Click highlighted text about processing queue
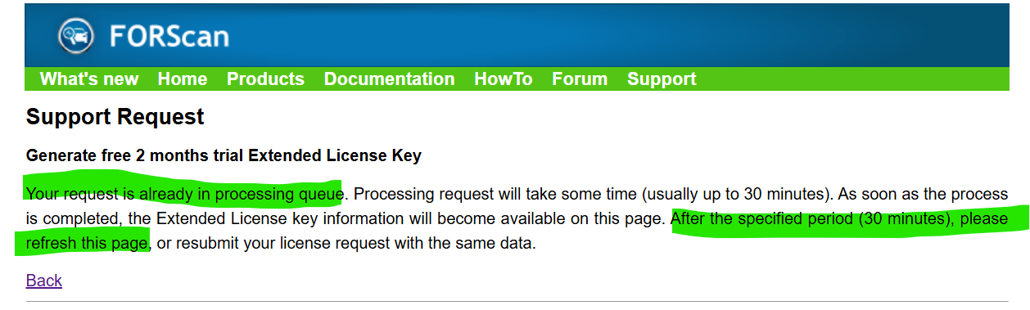1030x310 pixels. [x=184, y=195]
